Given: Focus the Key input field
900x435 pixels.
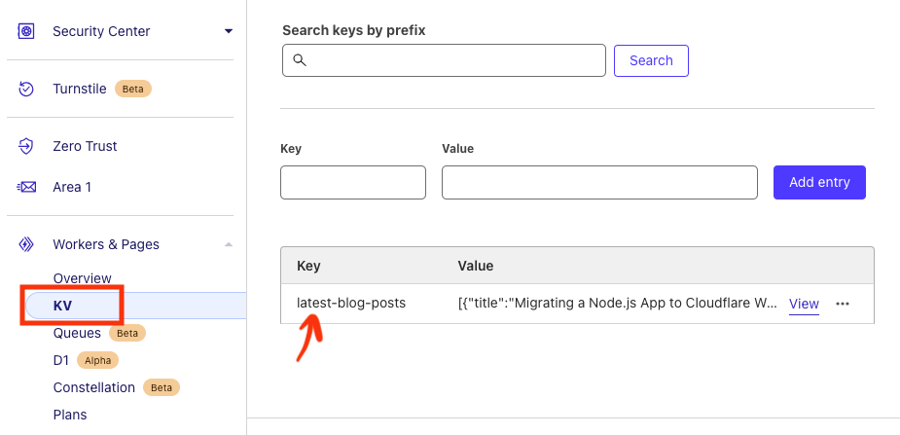Looking at the screenshot, I should point(353,183).
